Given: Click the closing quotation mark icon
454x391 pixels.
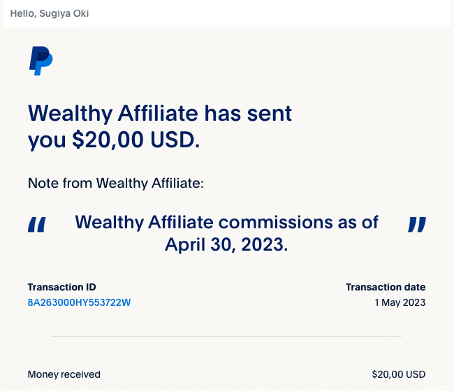Looking at the screenshot, I should tap(417, 225).
